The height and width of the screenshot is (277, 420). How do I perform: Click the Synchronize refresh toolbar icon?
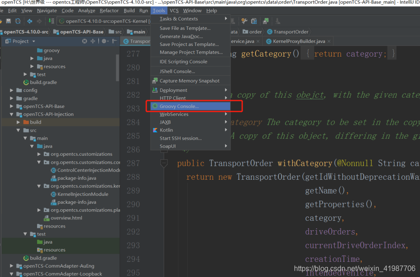(x=18, y=21)
